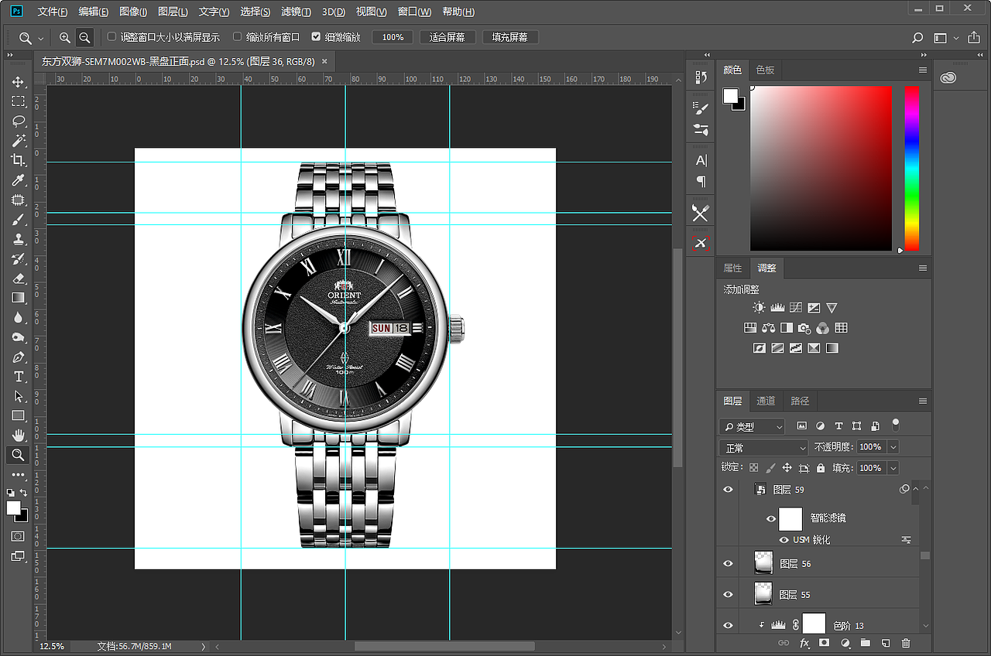Open the 滤镜(T) menu
Viewport: 991px width, 656px height.
coord(296,12)
